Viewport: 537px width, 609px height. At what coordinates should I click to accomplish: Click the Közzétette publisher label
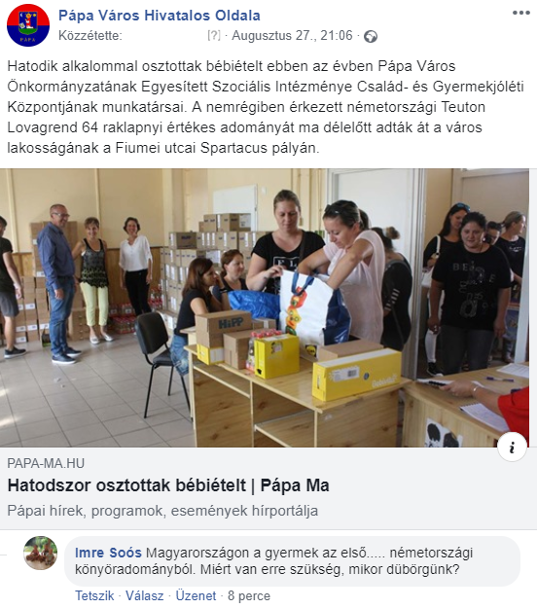tap(90, 35)
